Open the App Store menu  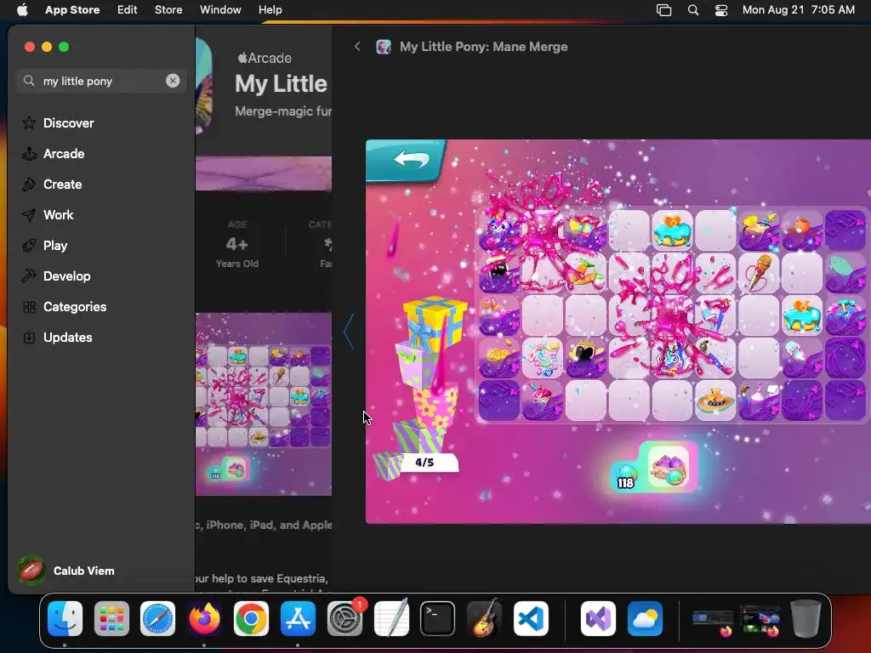coord(72,9)
